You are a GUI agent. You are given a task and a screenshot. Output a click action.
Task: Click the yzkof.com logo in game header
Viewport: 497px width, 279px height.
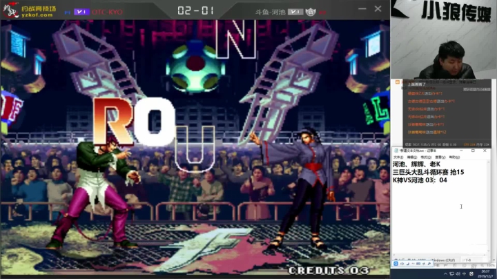tap(30, 11)
